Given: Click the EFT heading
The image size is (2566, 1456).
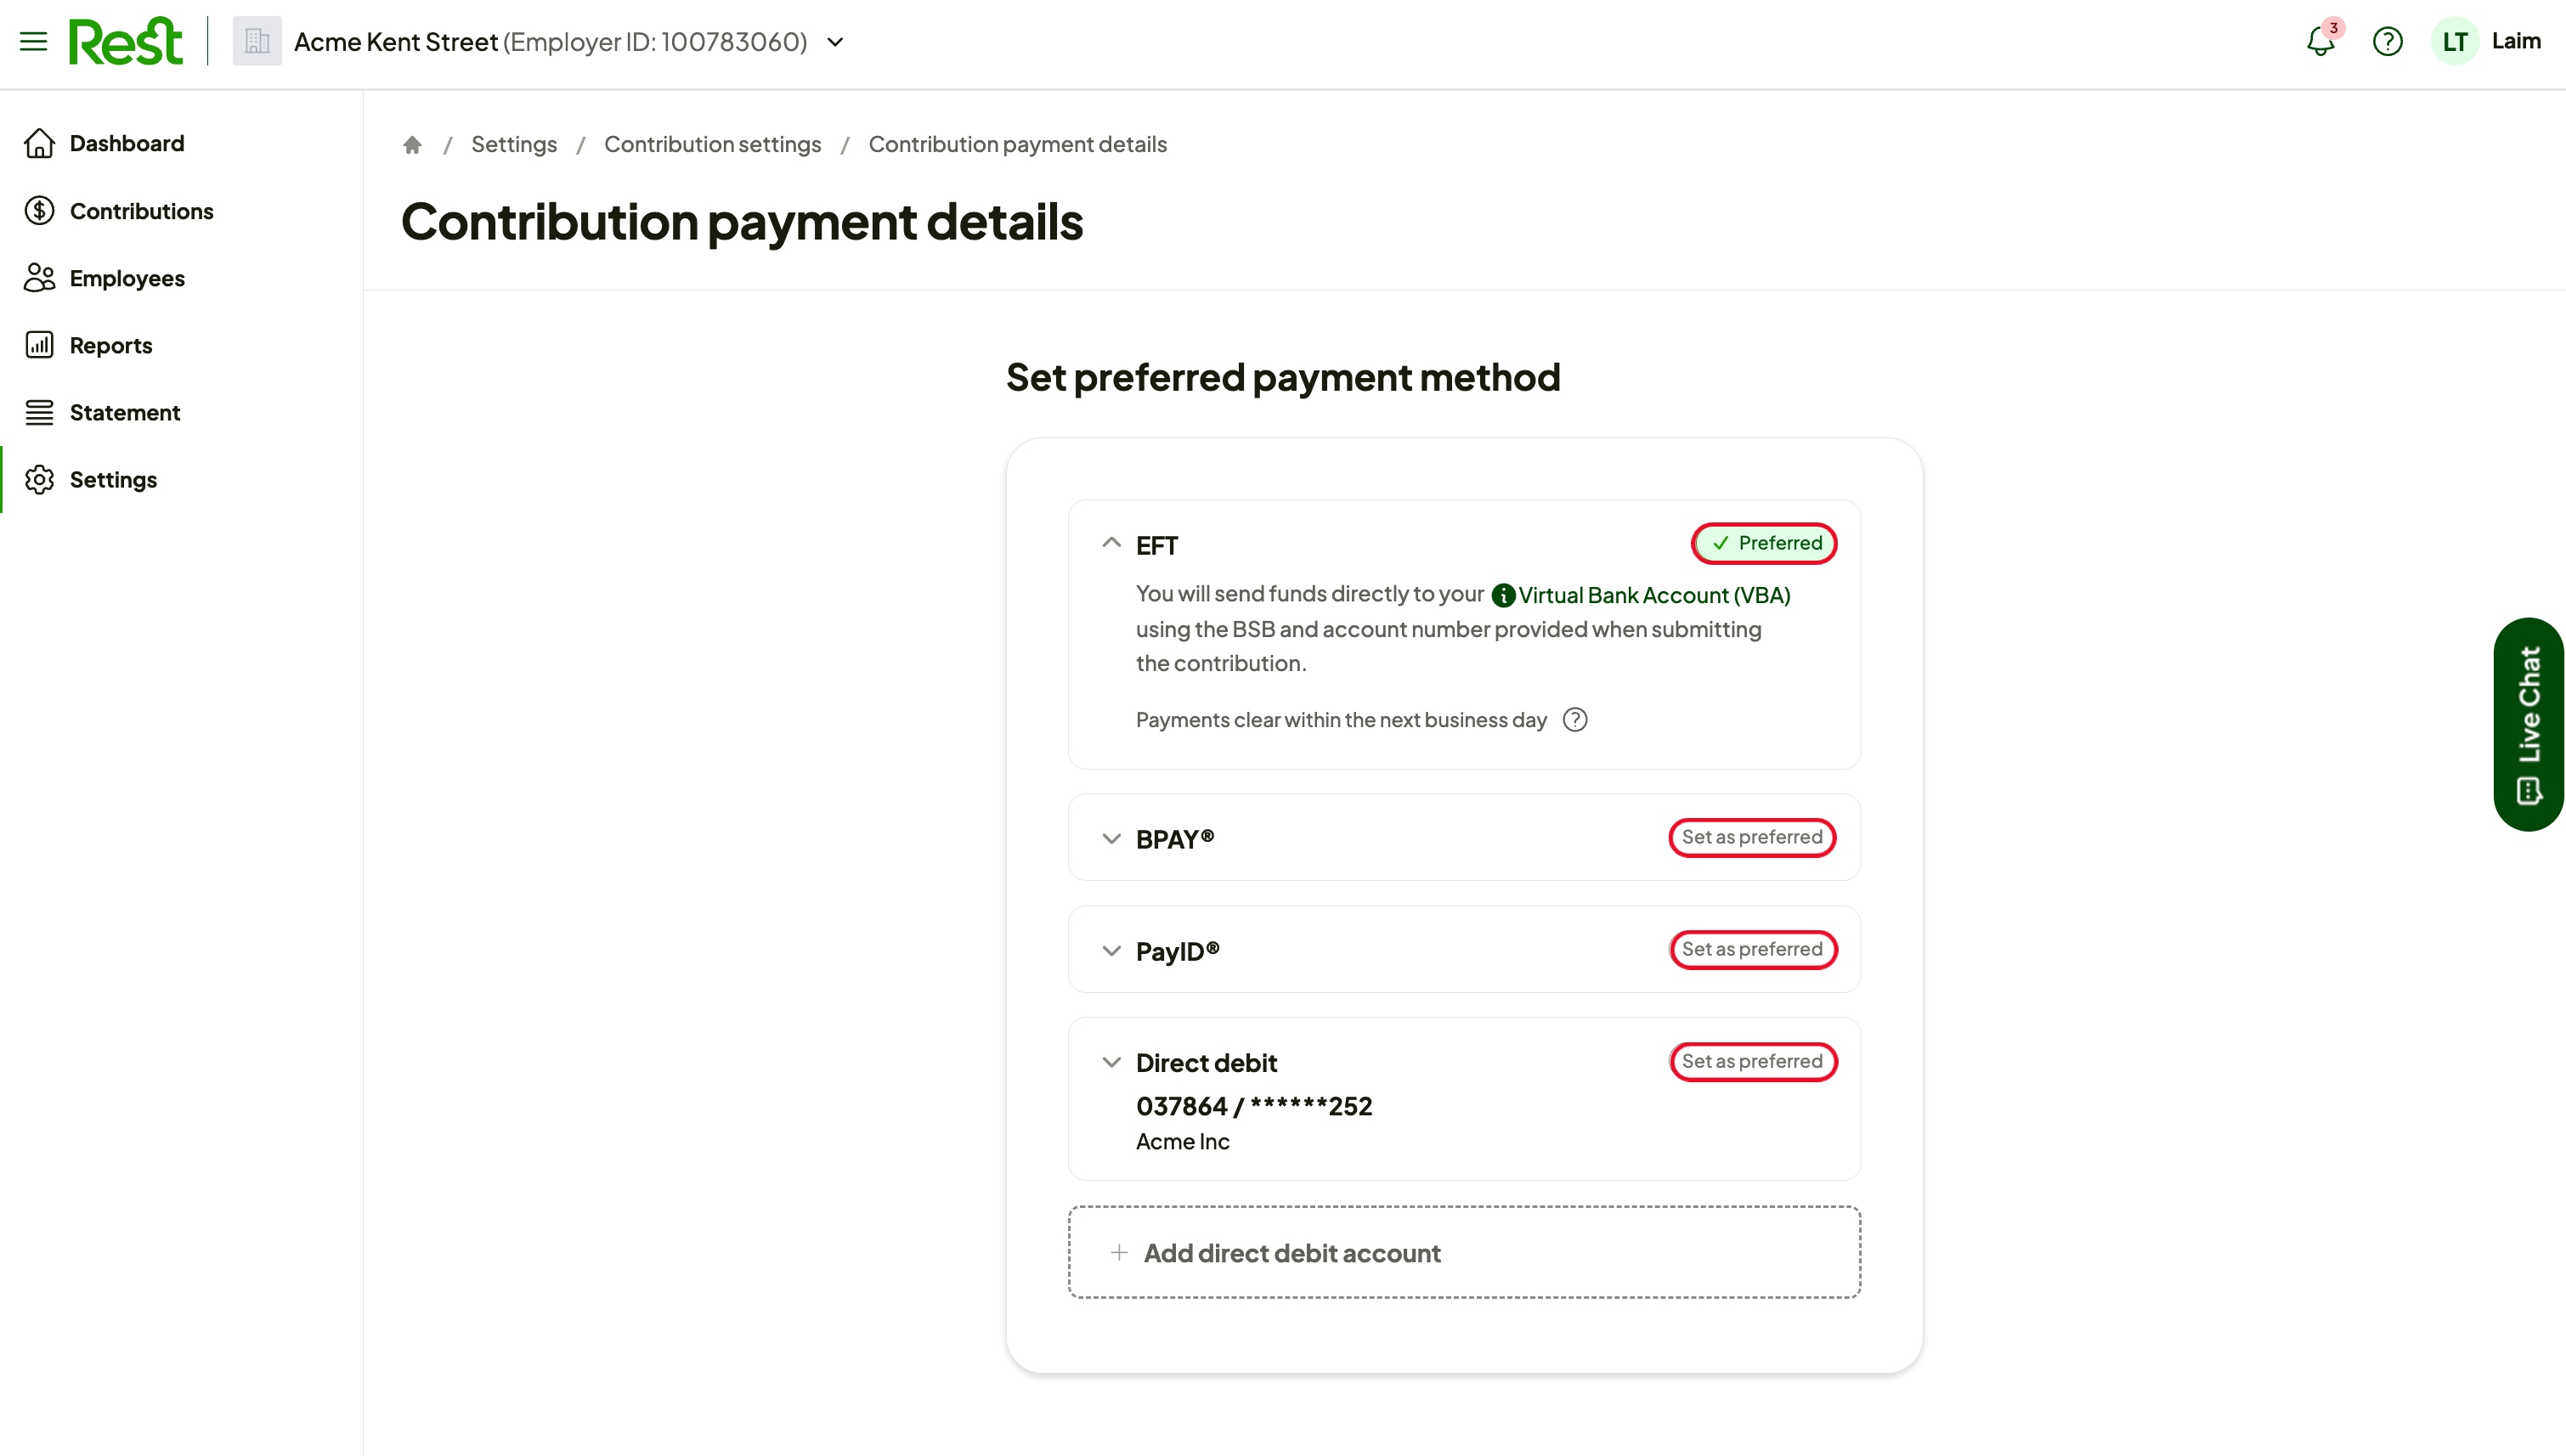Looking at the screenshot, I should pyautogui.click(x=1157, y=546).
